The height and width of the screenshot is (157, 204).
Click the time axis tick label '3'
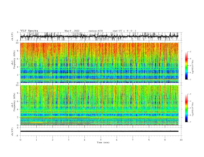click(69, 140)
